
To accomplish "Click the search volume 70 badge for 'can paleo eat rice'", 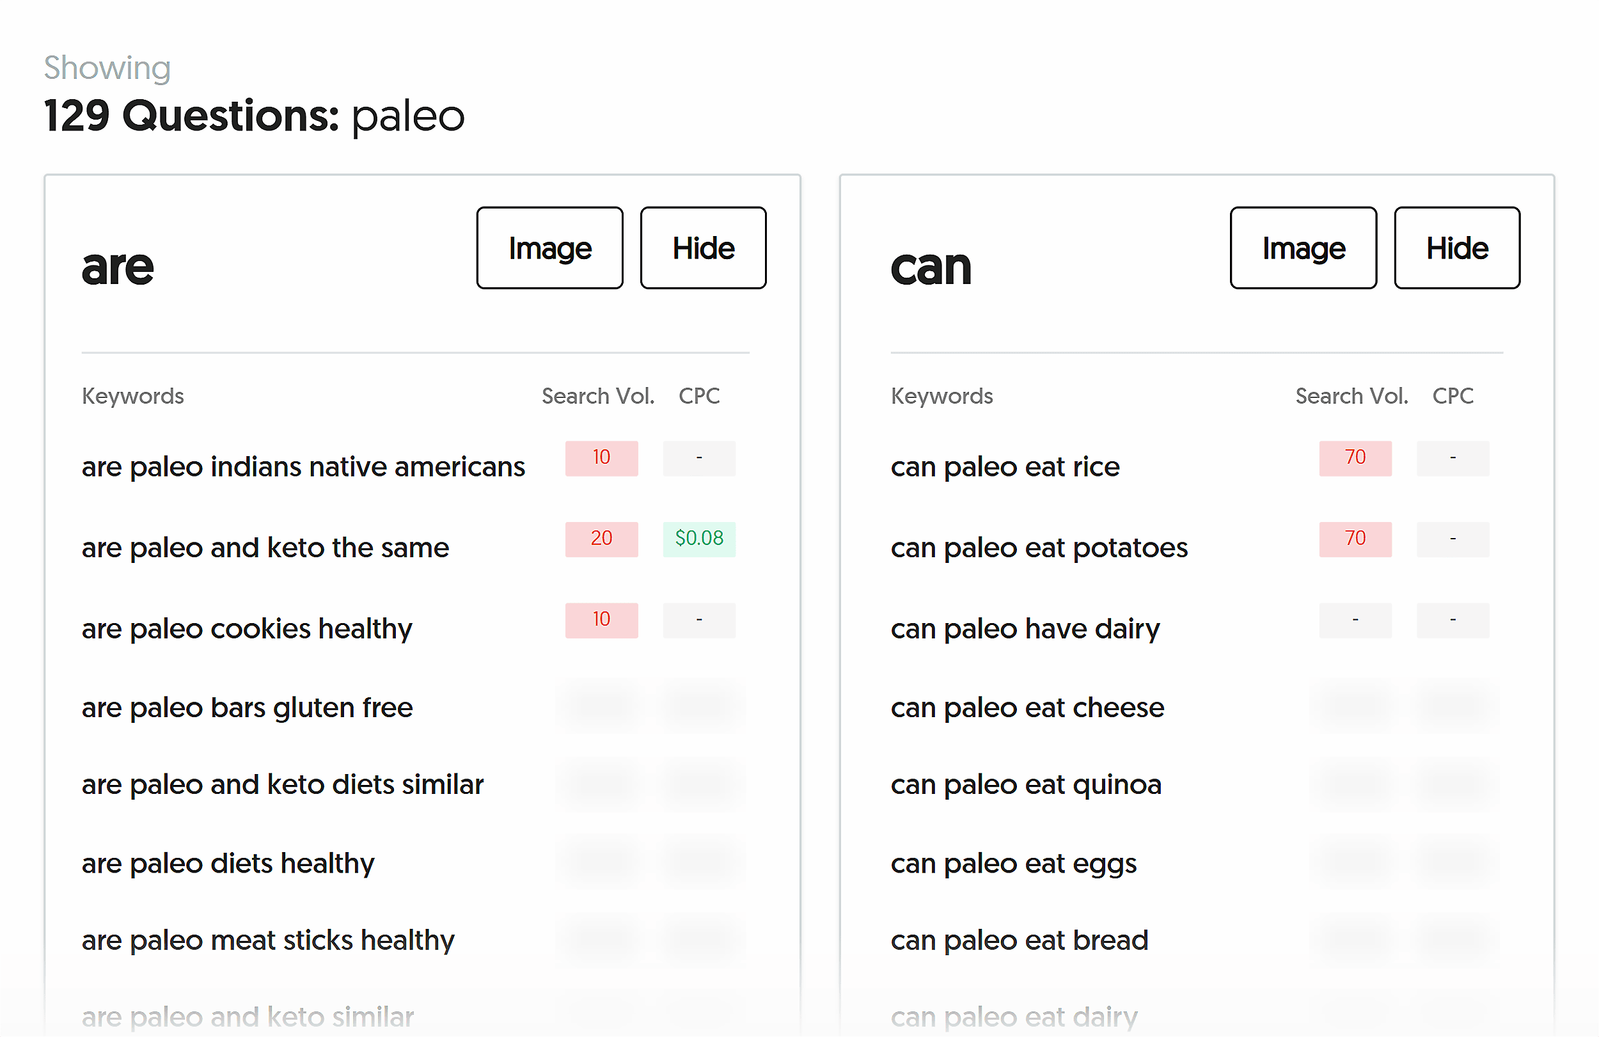I will 1355,457.
